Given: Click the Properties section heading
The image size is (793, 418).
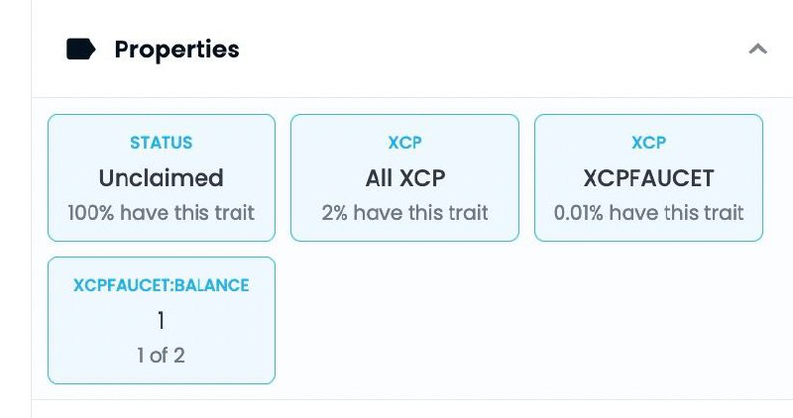Looking at the screenshot, I should click(x=176, y=50).
